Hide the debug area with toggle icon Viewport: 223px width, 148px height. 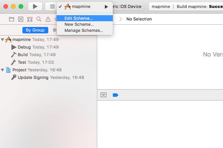(103, 95)
